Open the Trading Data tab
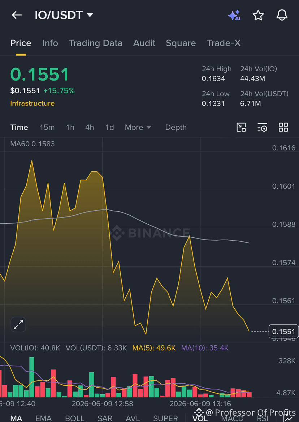This screenshot has width=299, height=422. [95, 43]
